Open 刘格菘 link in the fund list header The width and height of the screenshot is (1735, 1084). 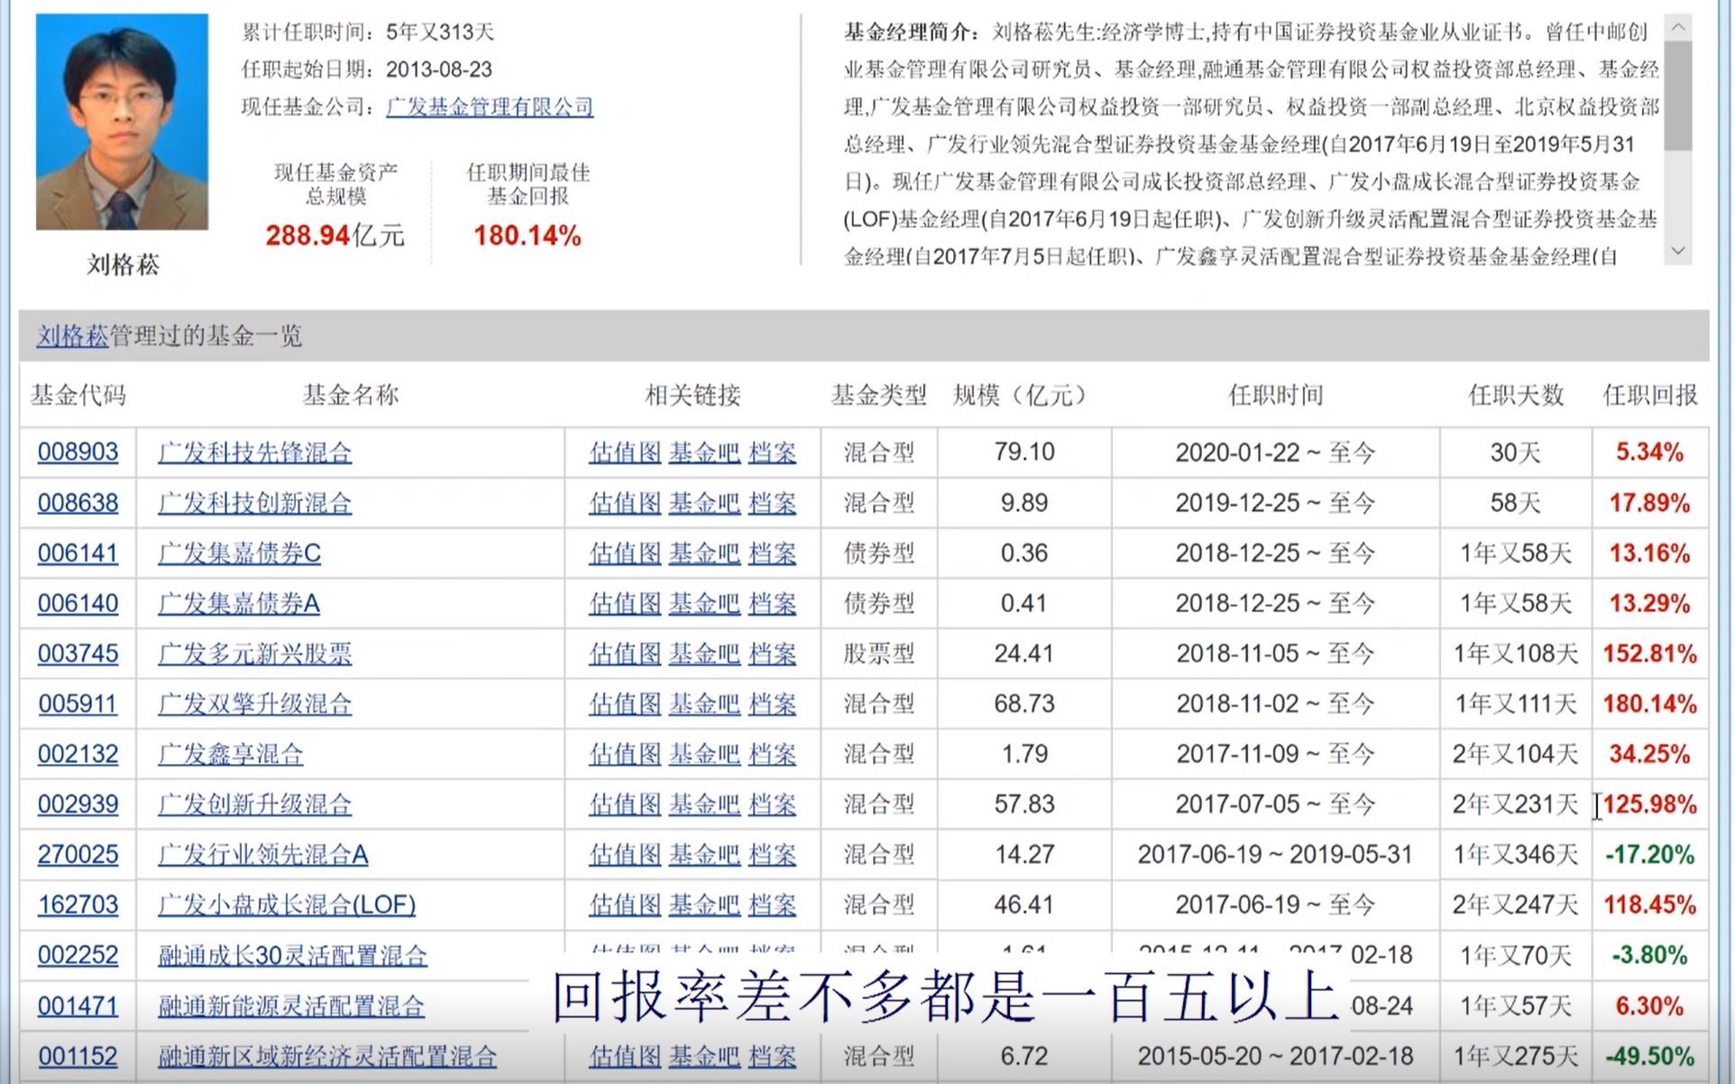point(72,335)
